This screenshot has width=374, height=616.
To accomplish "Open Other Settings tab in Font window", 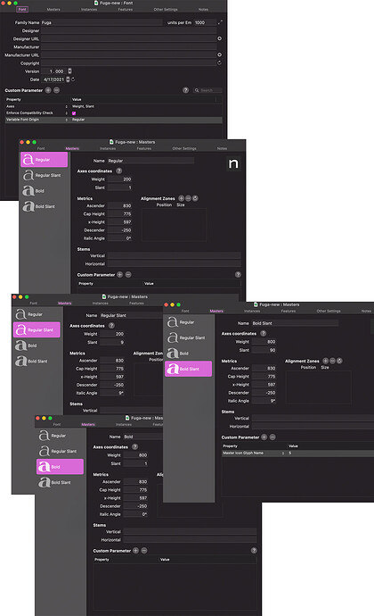I will pos(166,10).
